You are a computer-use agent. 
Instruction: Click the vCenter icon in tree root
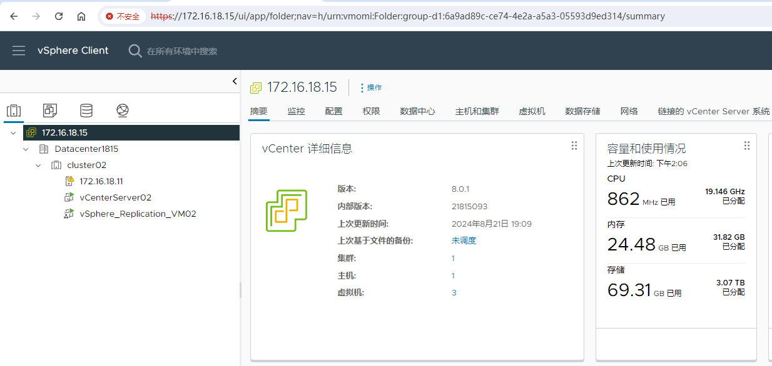[31, 132]
